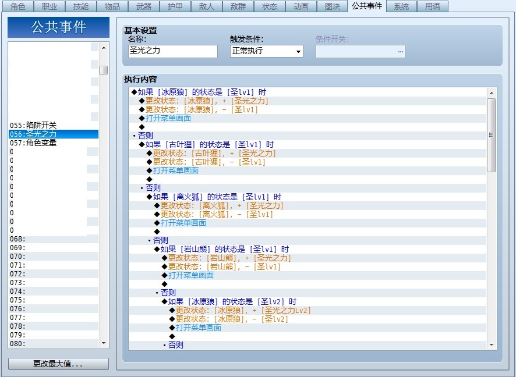Click event list scroll down arrow

[104, 343]
